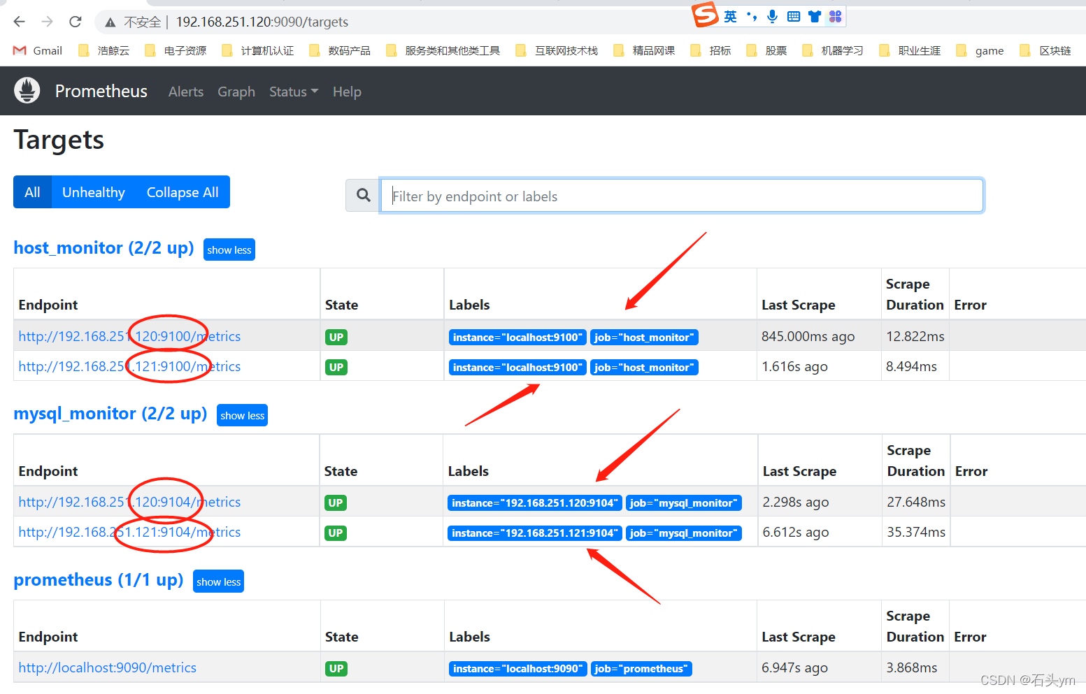Open the 精品网课 bookmark folder
Screen dimensions: 1086x694
click(644, 50)
